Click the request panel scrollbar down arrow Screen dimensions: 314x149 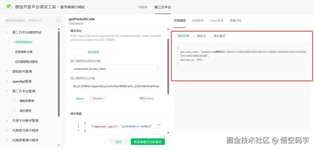tap(168, 132)
